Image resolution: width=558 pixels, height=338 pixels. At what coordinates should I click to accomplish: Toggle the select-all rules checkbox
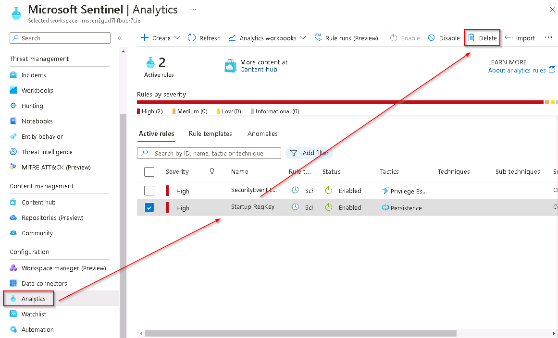click(149, 172)
